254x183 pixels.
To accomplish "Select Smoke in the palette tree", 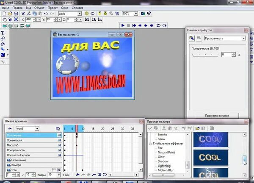I will (x=162, y=135).
